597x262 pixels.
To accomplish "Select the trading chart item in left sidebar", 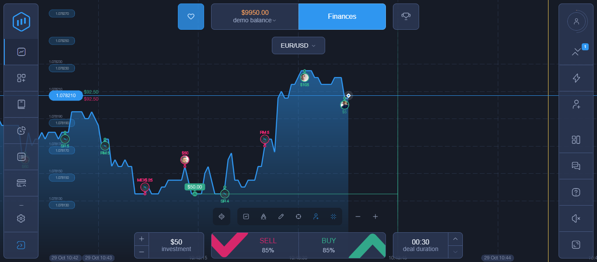I will click(21, 52).
